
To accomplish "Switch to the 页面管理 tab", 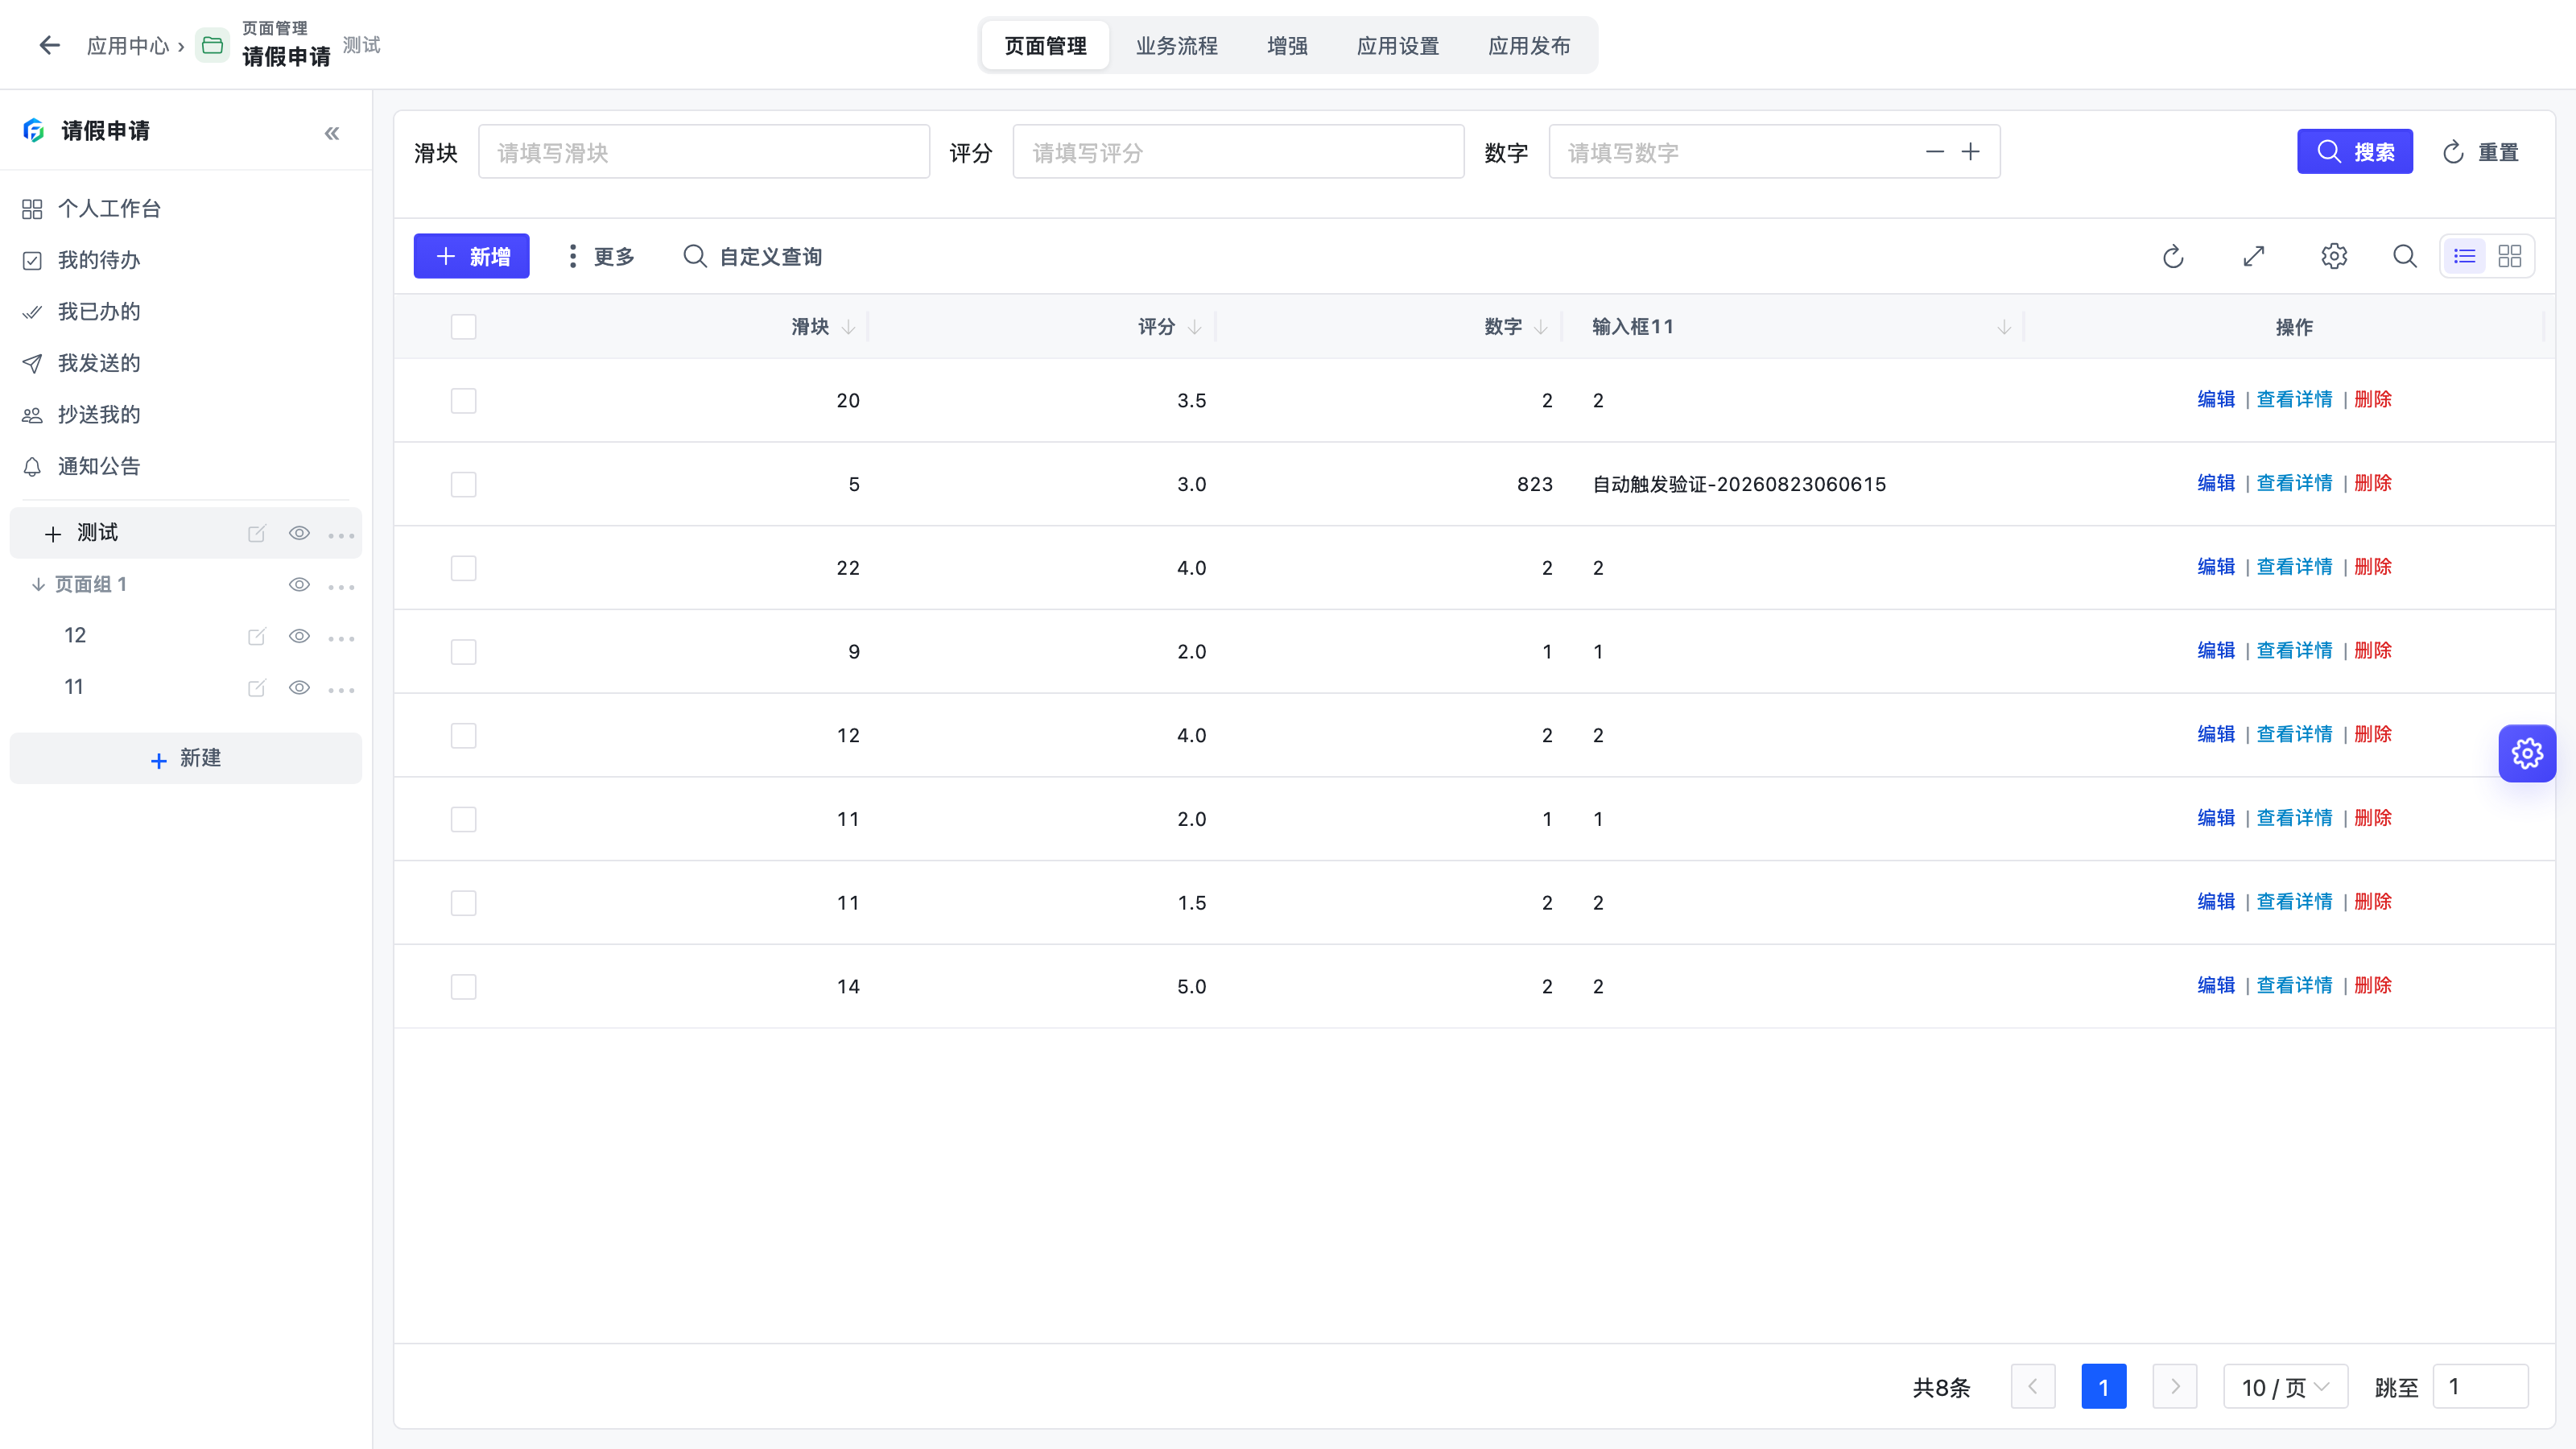I will coord(1045,45).
